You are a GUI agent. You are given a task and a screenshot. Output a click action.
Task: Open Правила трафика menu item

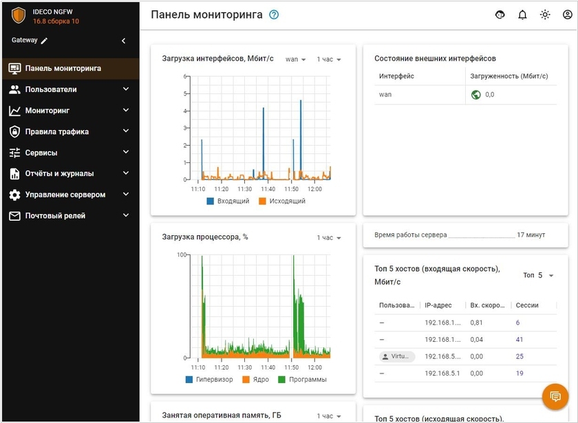[71, 131]
